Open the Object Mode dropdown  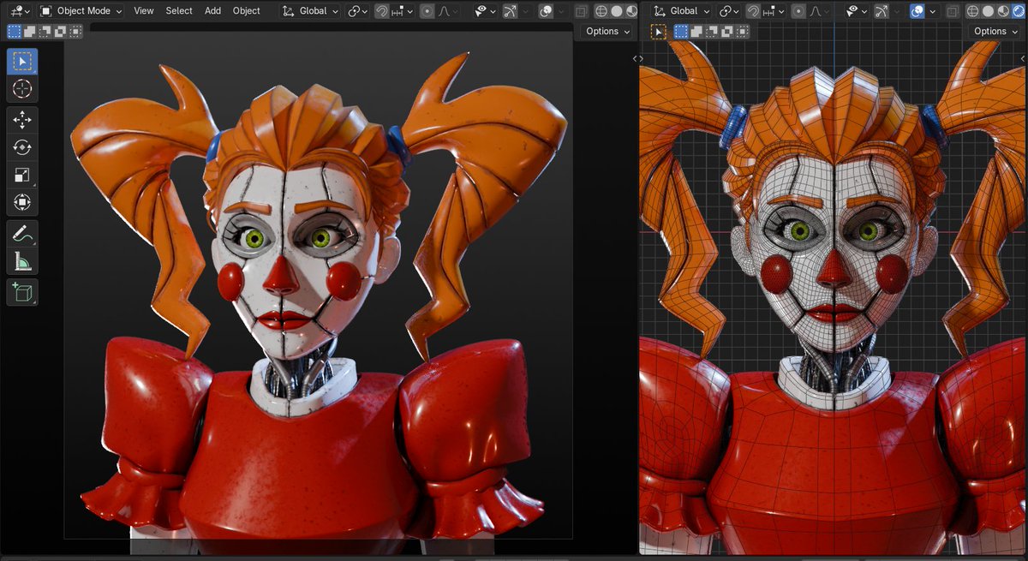pyautogui.click(x=81, y=11)
